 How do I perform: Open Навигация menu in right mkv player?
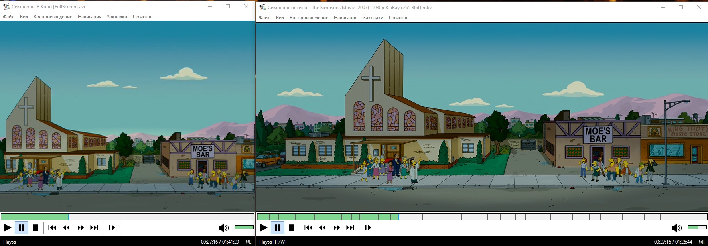tap(345, 18)
